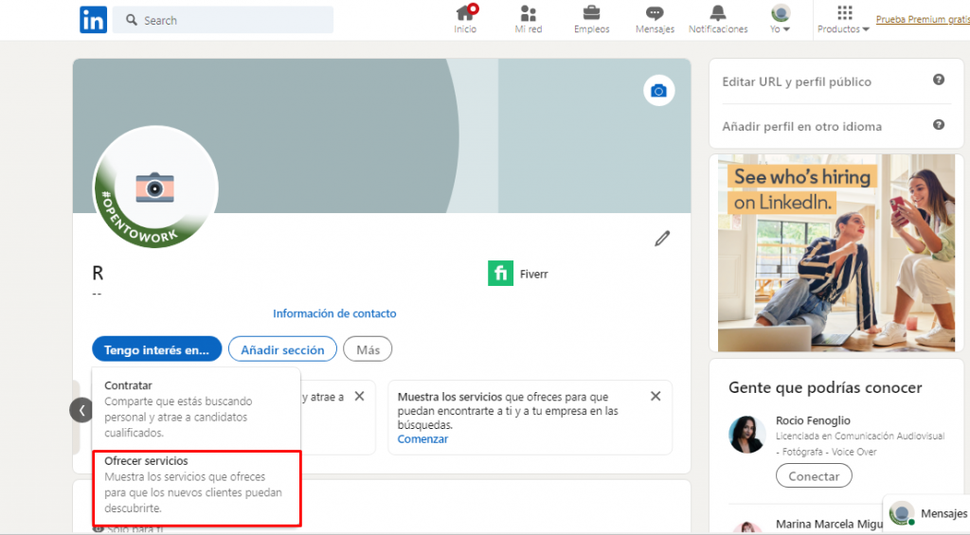
Task: Open Información de contacto link
Action: pyautogui.click(x=334, y=313)
